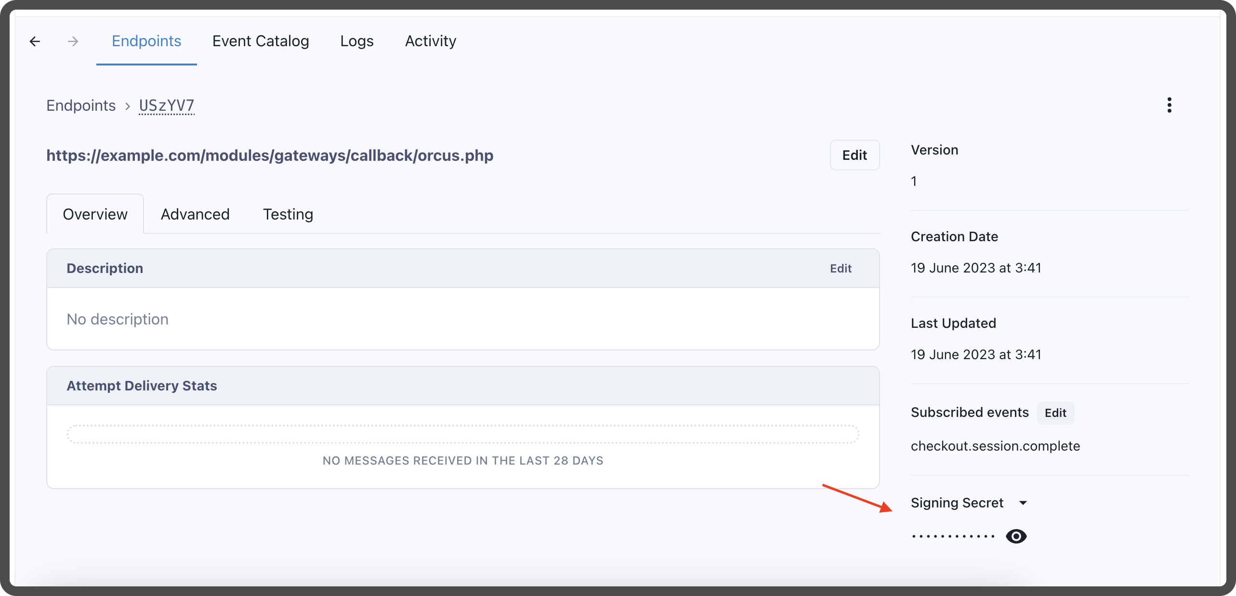The image size is (1236, 596).
Task: Select the Overview tab
Action: [x=95, y=214]
